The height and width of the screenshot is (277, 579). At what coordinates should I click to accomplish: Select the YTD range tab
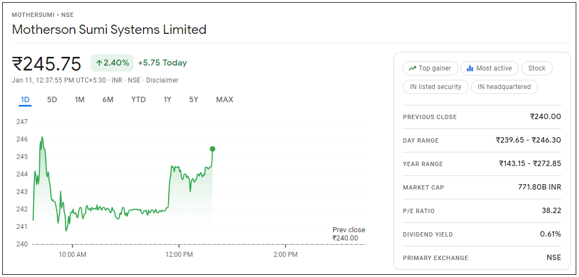click(x=139, y=99)
